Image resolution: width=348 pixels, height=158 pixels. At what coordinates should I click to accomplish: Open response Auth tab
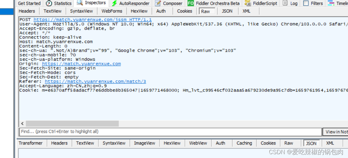click(x=220, y=143)
